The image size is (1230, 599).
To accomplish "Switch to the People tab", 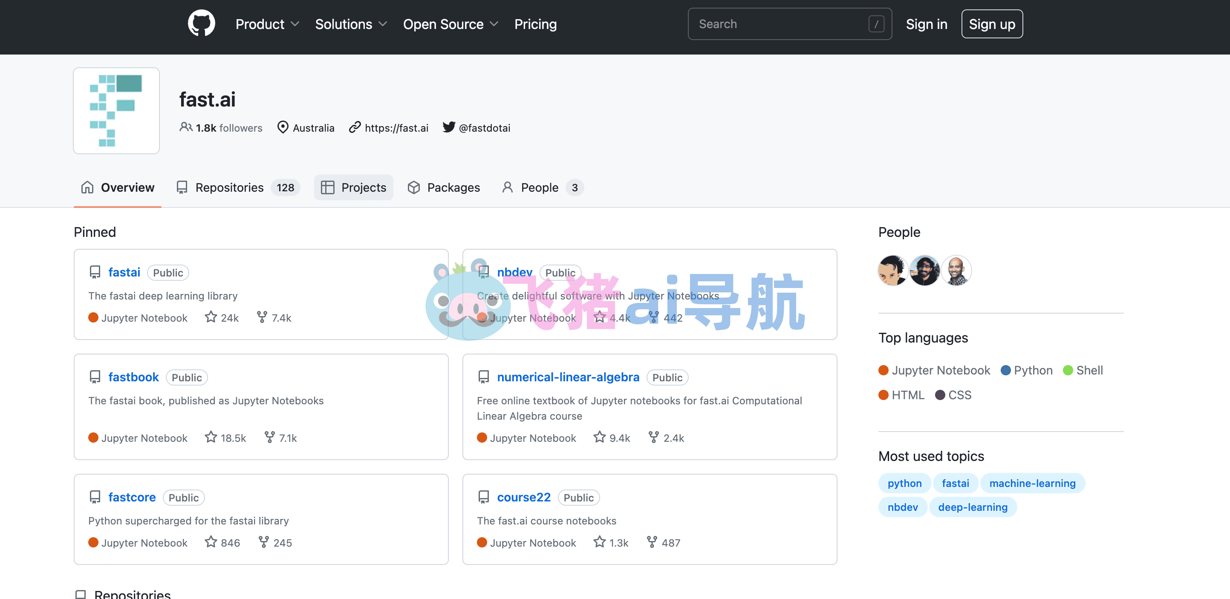I will [542, 187].
